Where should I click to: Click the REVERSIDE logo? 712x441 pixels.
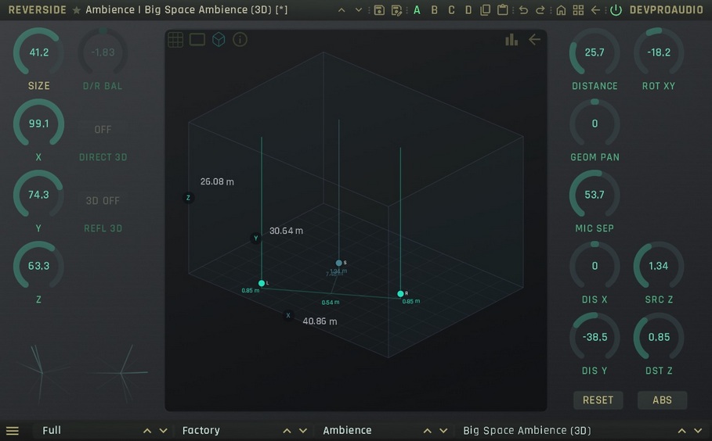coord(38,10)
